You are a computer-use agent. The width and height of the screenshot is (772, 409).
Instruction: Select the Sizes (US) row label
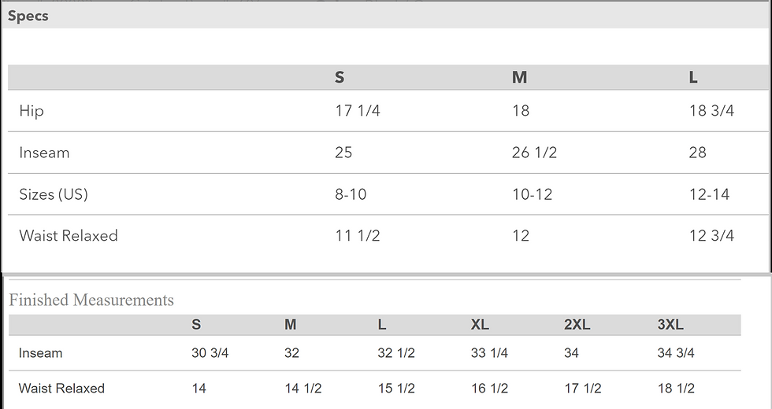pos(54,194)
